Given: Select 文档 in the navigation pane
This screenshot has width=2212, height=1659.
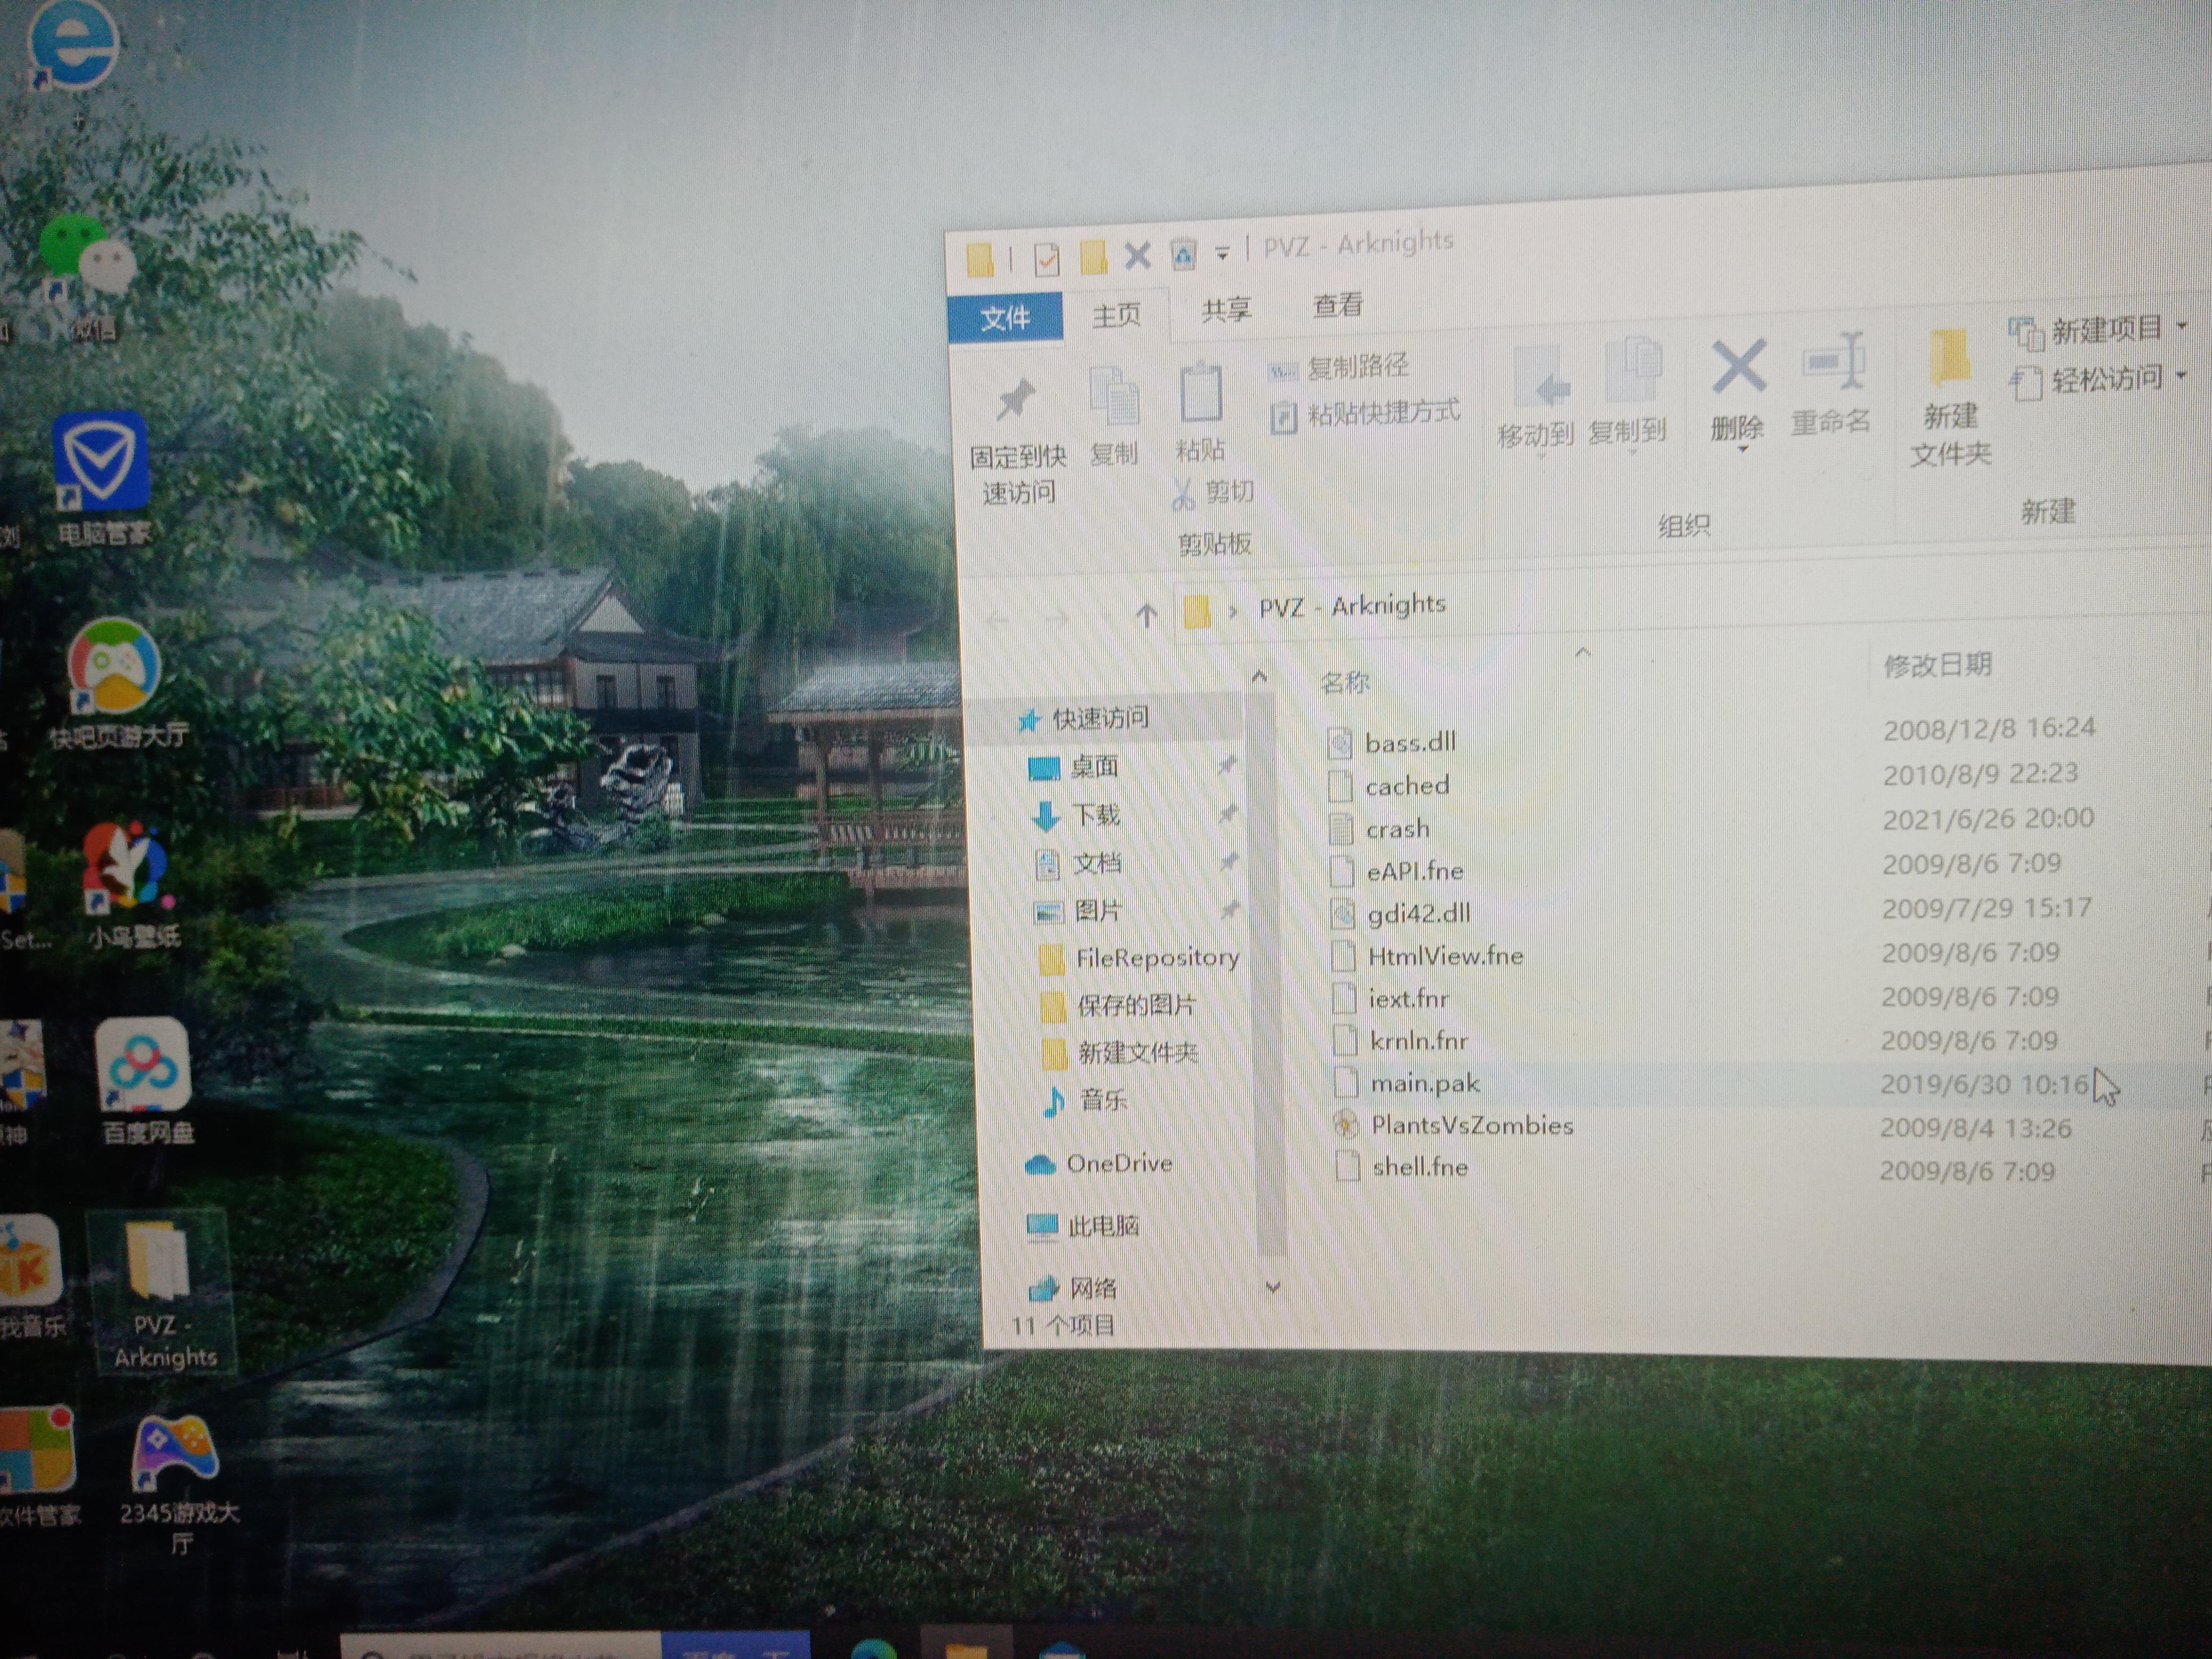Looking at the screenshot, I should 1078,863.
